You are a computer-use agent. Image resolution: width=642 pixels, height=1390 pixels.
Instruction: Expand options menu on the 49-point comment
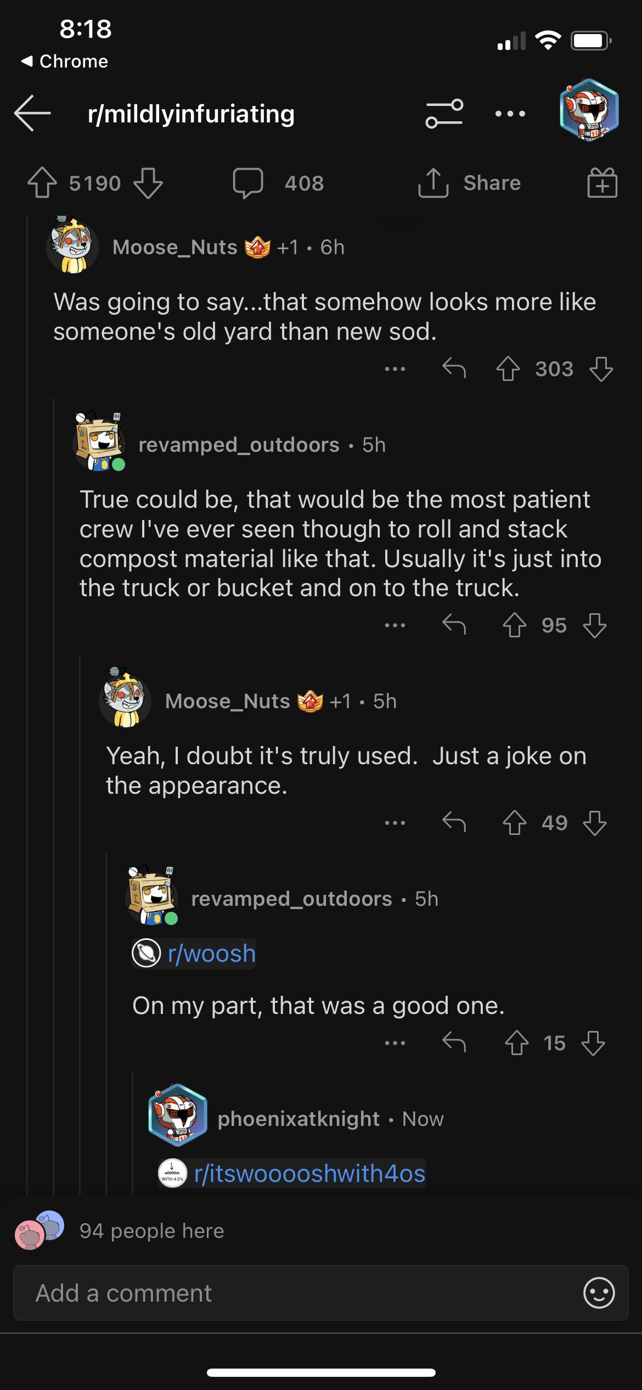(395, 823)
